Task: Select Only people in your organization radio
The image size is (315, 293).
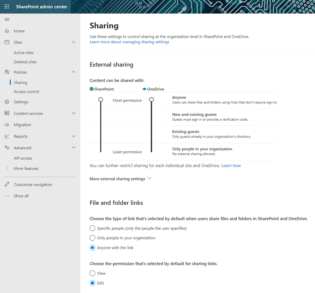Action: tap(92, 238)
